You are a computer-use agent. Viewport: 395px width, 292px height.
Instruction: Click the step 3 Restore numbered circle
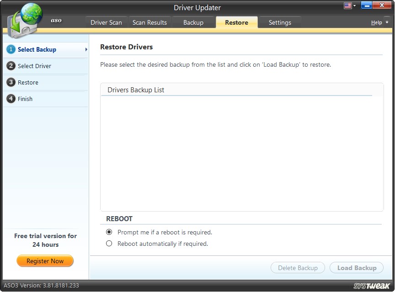tap(11, 82)
